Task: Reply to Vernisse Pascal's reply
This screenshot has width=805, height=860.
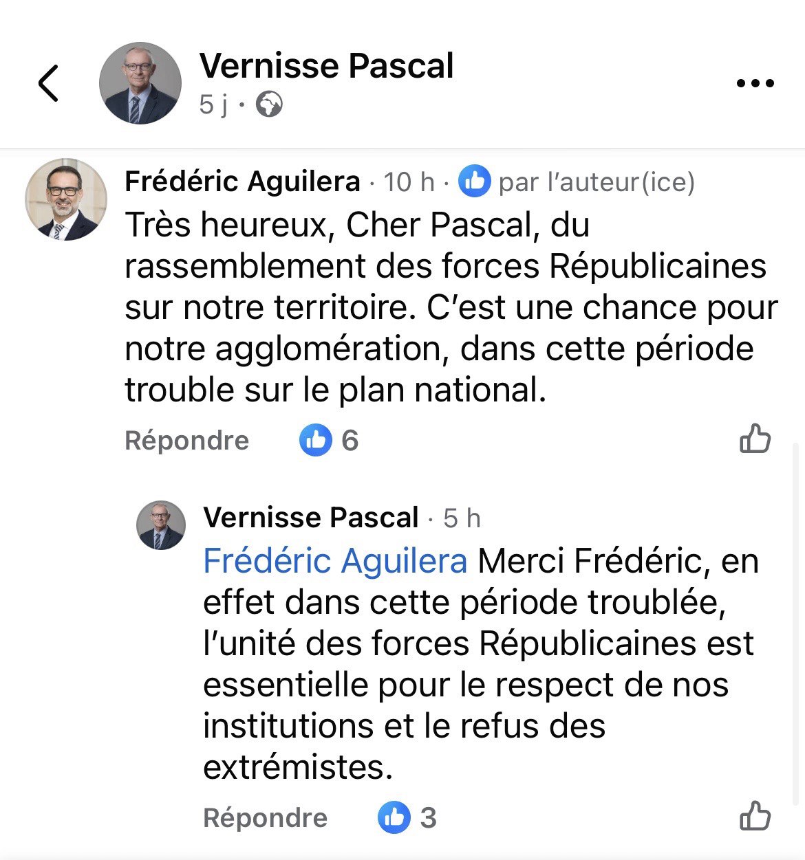Action: (265, 818)
